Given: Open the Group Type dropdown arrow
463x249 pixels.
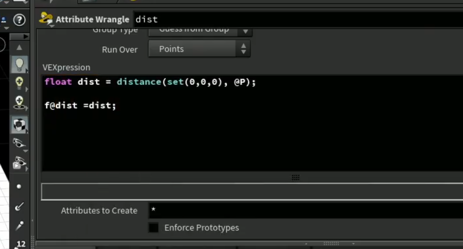Looking at the screenshot, I should point(245,32).
